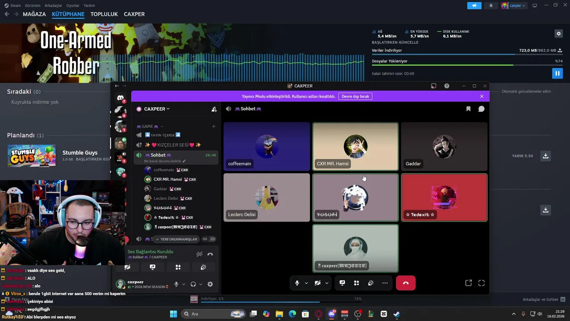Viewport: 570px width, 321px height.
Task: Open File Explorer from the taskbar
Action: (279, 314)
